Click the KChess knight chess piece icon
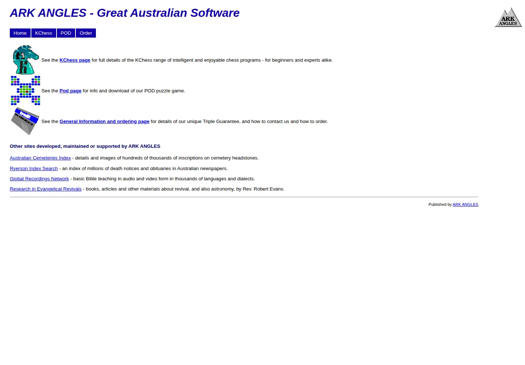This screenshot has height=365, width=525. [26, 60]
